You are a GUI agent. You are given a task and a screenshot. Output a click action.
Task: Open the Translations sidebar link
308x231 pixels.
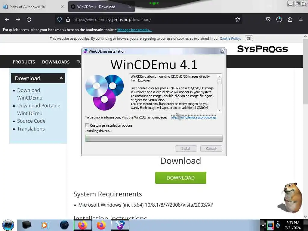coord(31,129)
